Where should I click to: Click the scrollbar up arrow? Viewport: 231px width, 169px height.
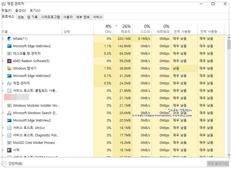tap(229, 37)
